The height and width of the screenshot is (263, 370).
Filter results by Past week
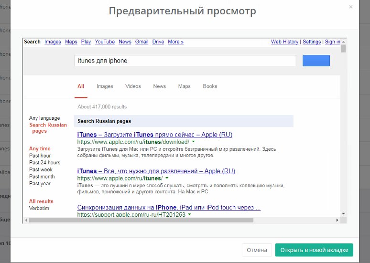pyautogui.click(x=41, y=169)
